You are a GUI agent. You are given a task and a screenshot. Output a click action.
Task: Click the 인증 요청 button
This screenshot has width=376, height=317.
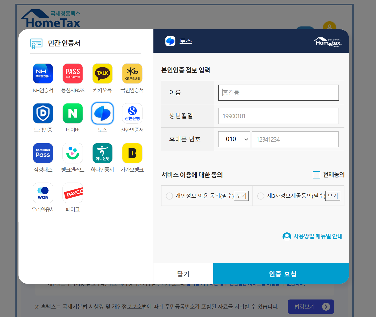(281, 273)
